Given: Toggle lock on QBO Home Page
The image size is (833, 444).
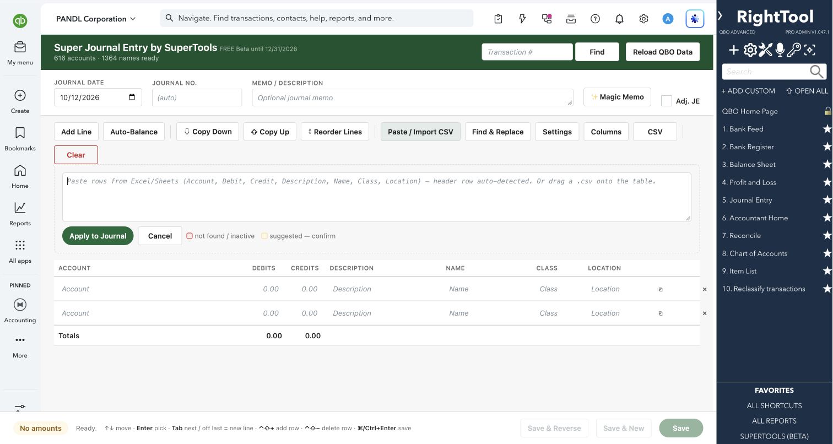Looking at the screenshot, I should tap(827, 111).
